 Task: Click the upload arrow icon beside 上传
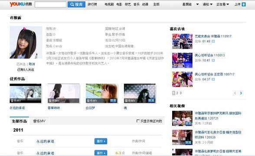pyautogui.click(x=244, y=4)
